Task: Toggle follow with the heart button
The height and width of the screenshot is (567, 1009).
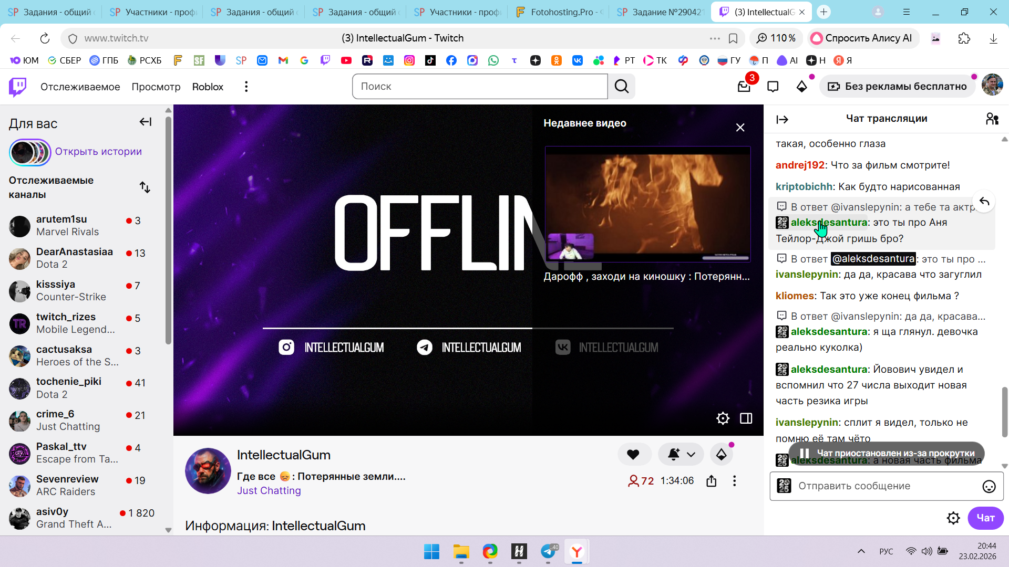Action: (x=633, y=455)
